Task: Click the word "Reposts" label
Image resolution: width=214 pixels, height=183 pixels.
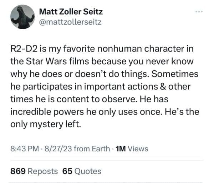Action: [x=42, y=171]
